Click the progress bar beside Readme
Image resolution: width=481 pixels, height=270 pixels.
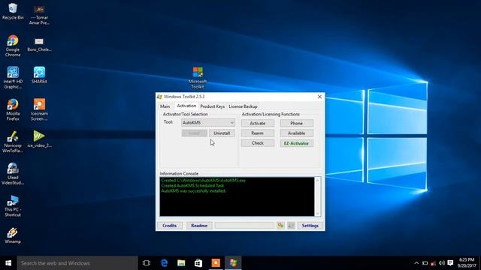coord(244,226)
